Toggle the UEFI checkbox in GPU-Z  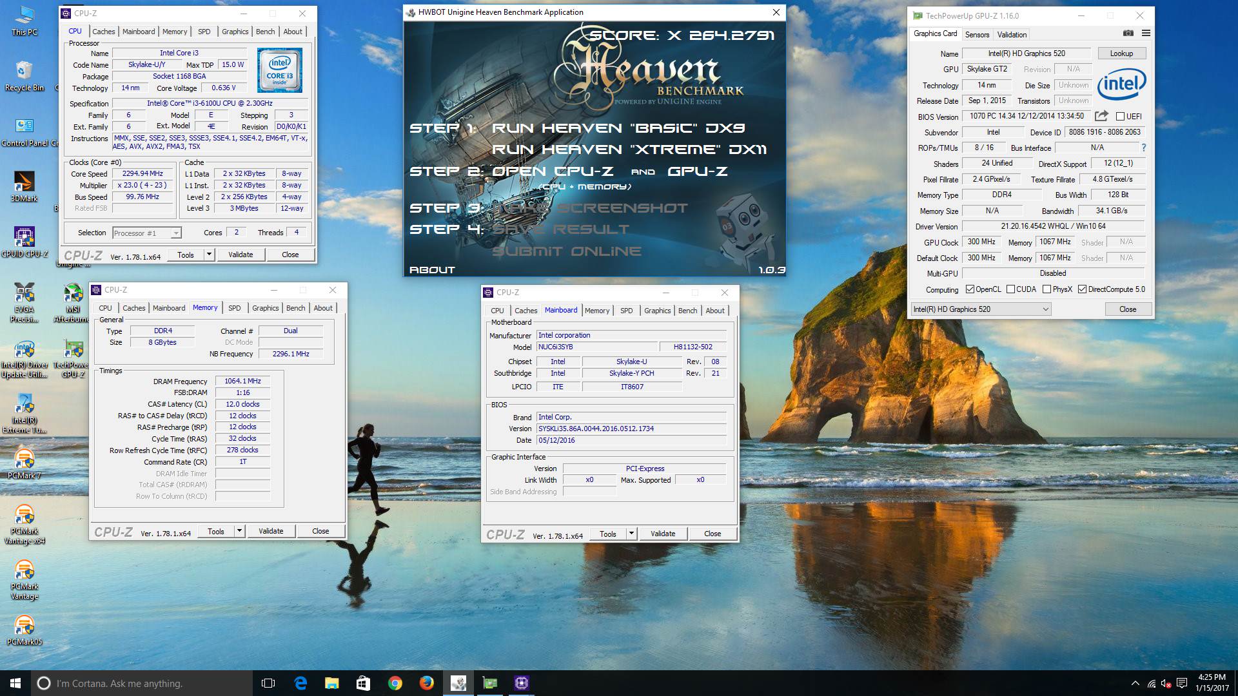tap(1120, 117)
